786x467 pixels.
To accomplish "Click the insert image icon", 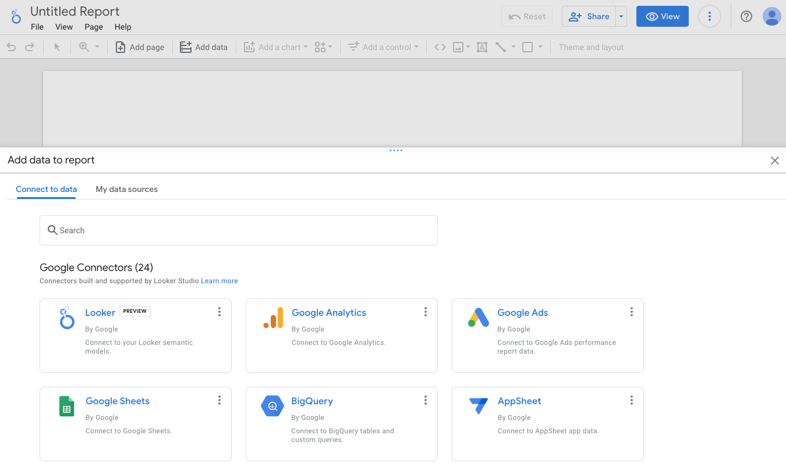I will (458, 47).
